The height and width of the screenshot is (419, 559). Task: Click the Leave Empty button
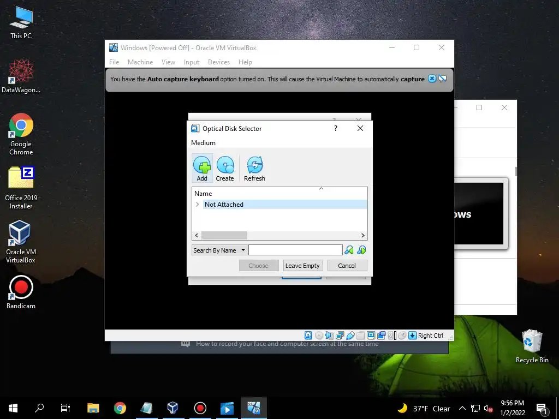coord(302,266)
